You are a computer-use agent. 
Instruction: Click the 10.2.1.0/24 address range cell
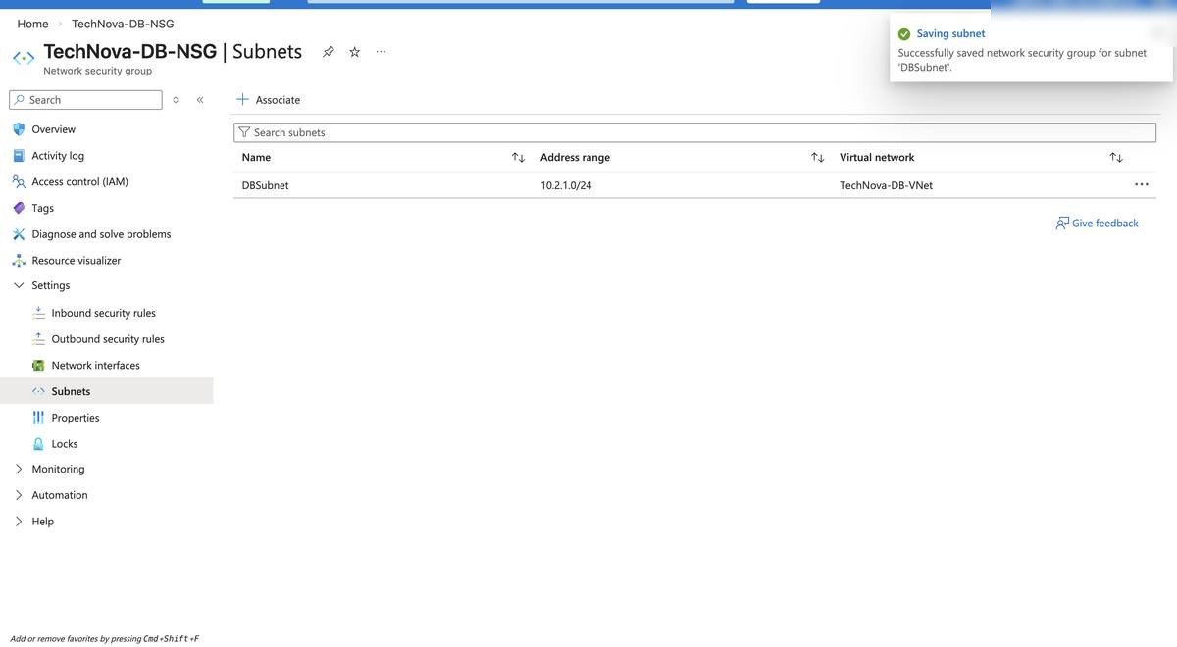coord(566,185)
